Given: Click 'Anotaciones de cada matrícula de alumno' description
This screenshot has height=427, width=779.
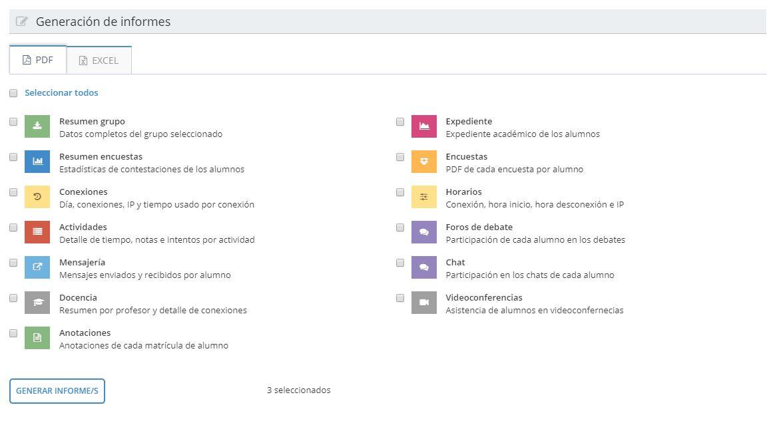Looking at the screenshot, I should (x=144, y=346).
